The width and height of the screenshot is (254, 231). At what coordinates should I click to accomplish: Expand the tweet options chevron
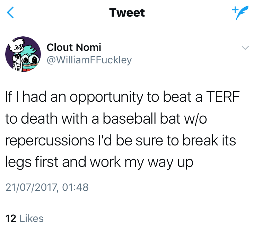coord(245,48)
